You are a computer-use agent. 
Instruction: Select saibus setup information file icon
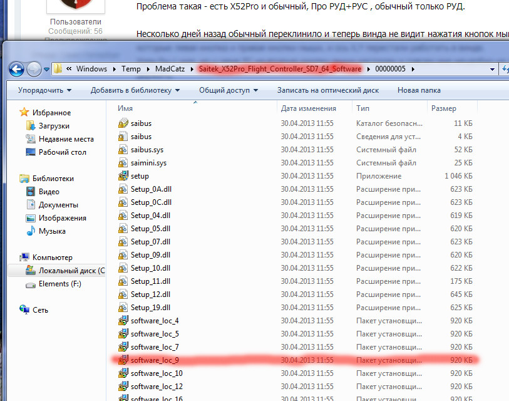(x=123, y=137)
